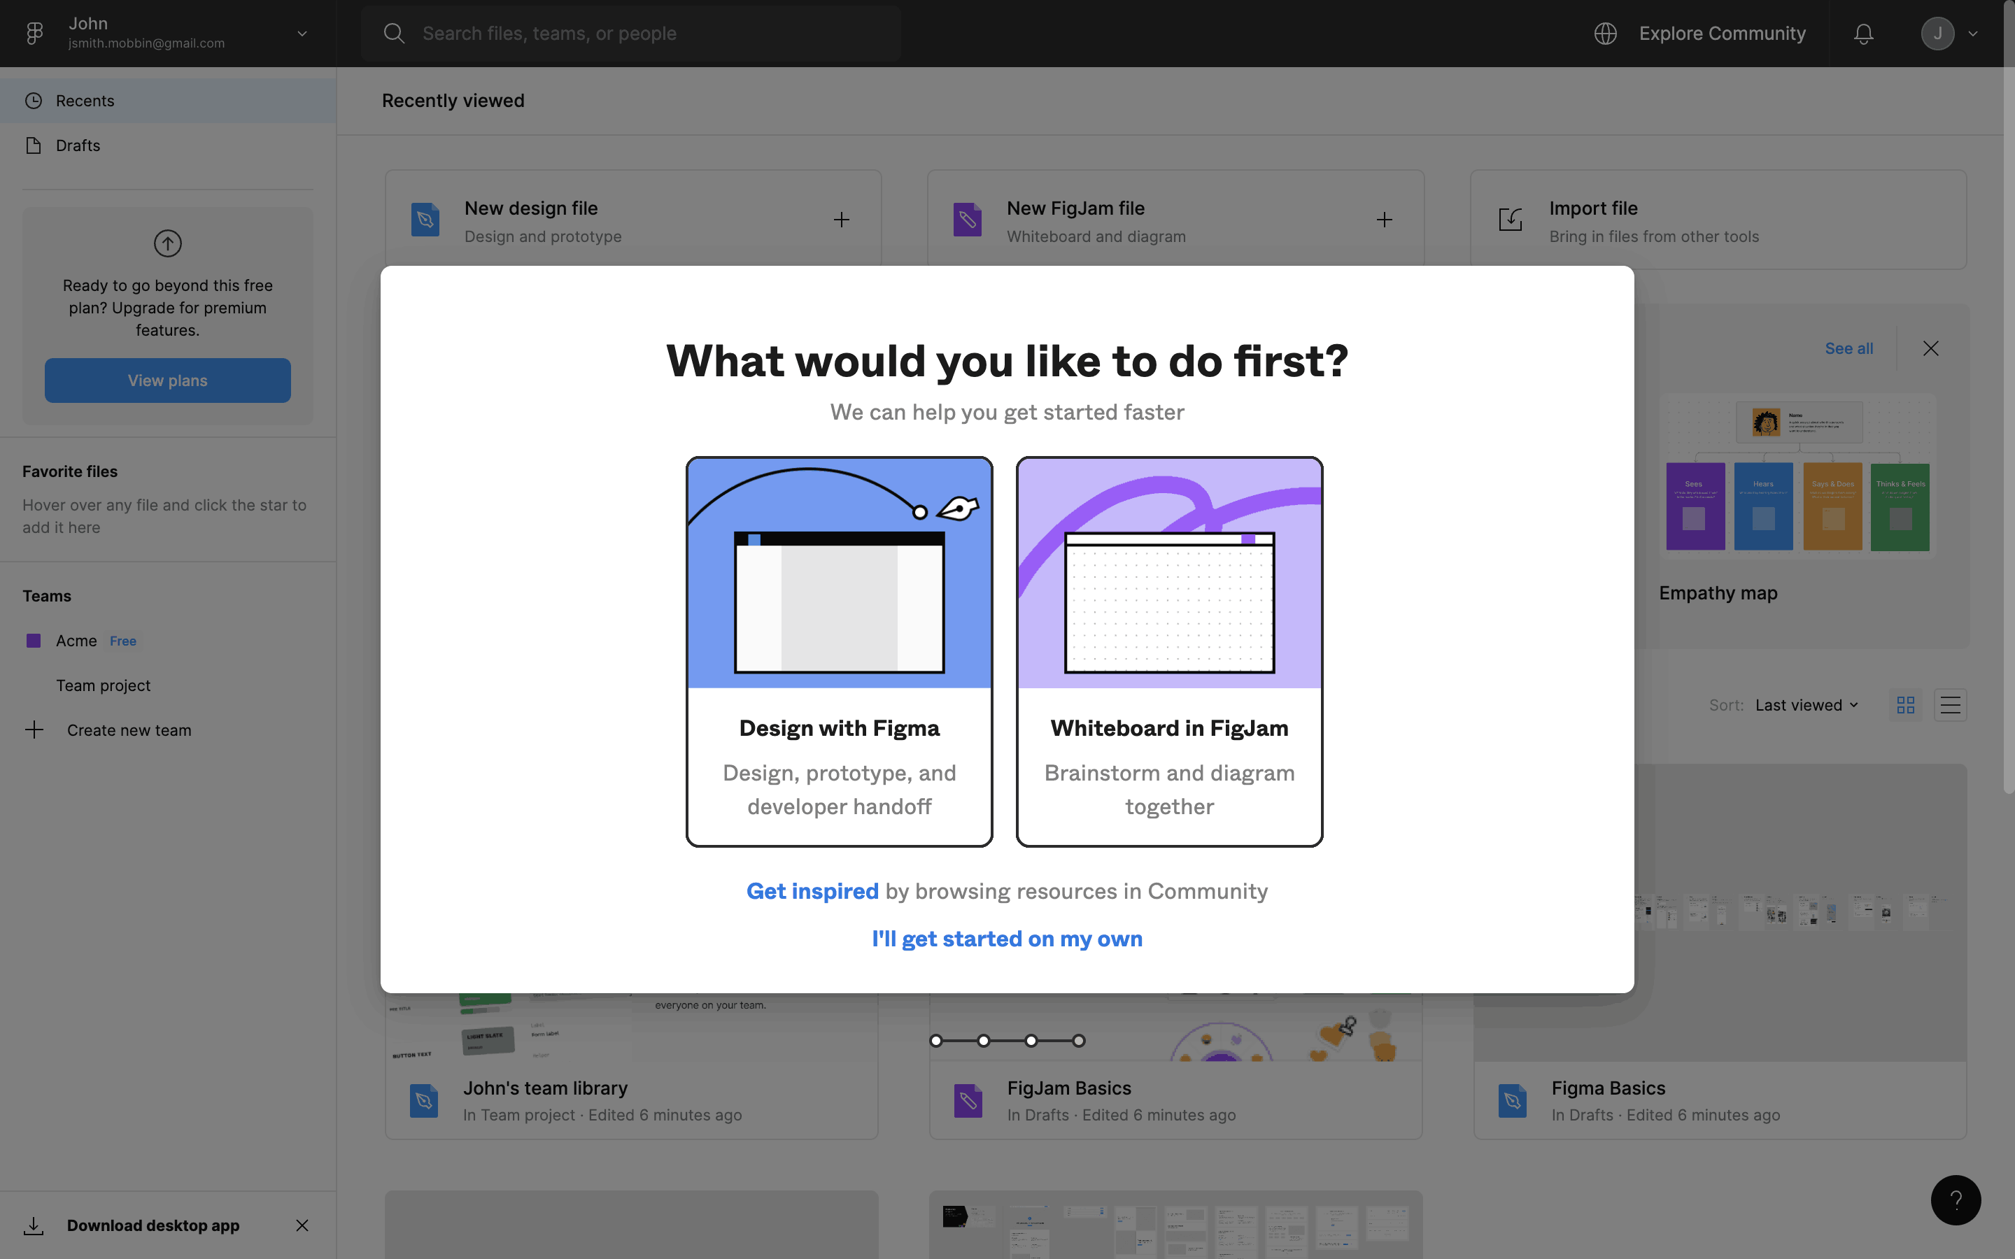Click the Figma logo icon
Screen dimensions: 2015x1259
click(x=34, y=34)
